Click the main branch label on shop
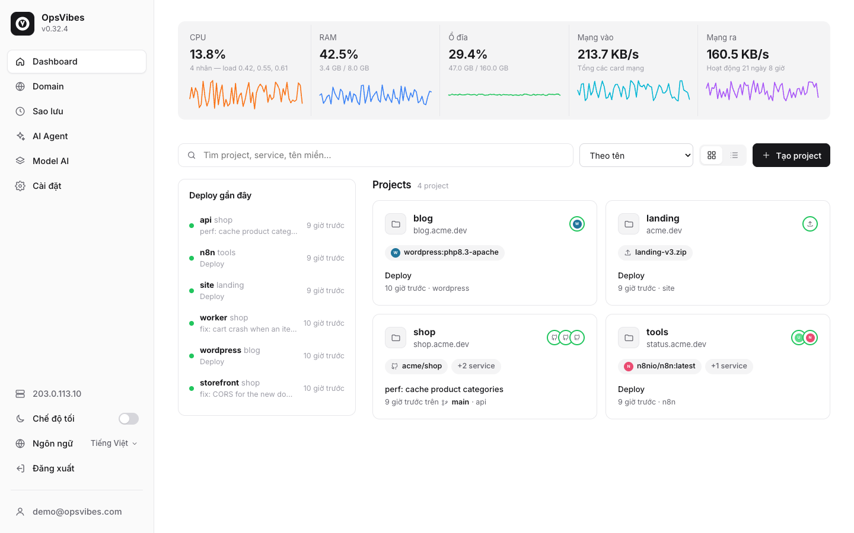 point(460,402)
